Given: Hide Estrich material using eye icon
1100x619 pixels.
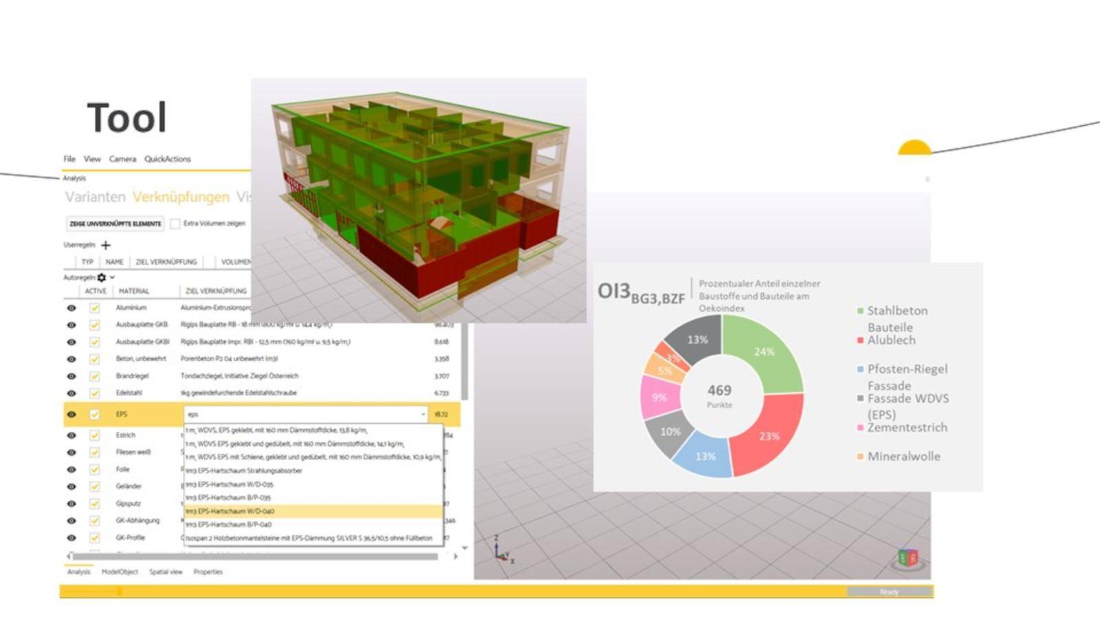Looking at the screenshot, I should tap(71, 435).
